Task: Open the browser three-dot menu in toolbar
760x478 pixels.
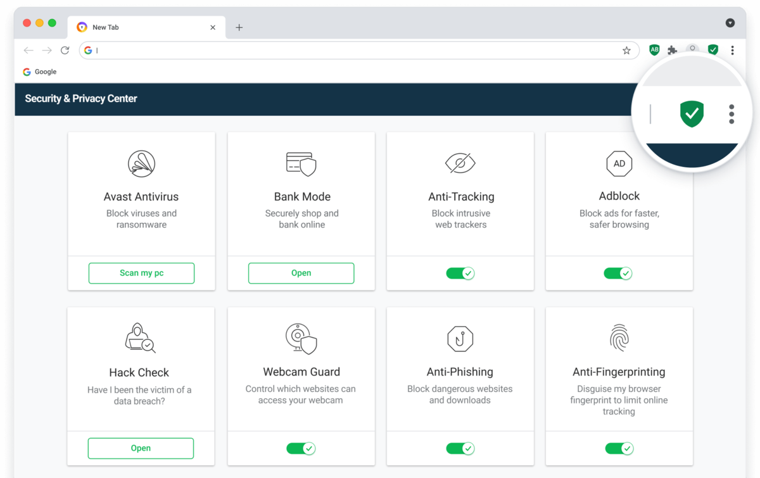Action: pos(733,50)
